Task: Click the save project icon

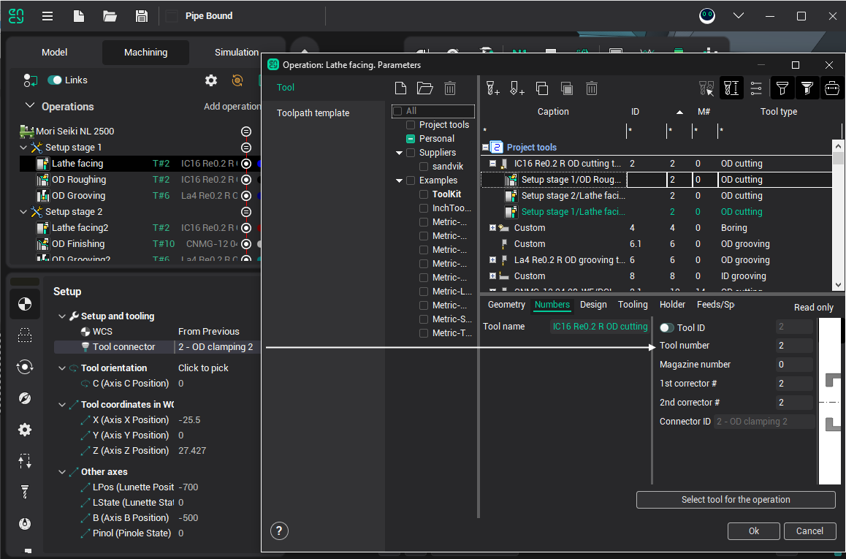Action: pyautogui.click(x=142, y=16)
